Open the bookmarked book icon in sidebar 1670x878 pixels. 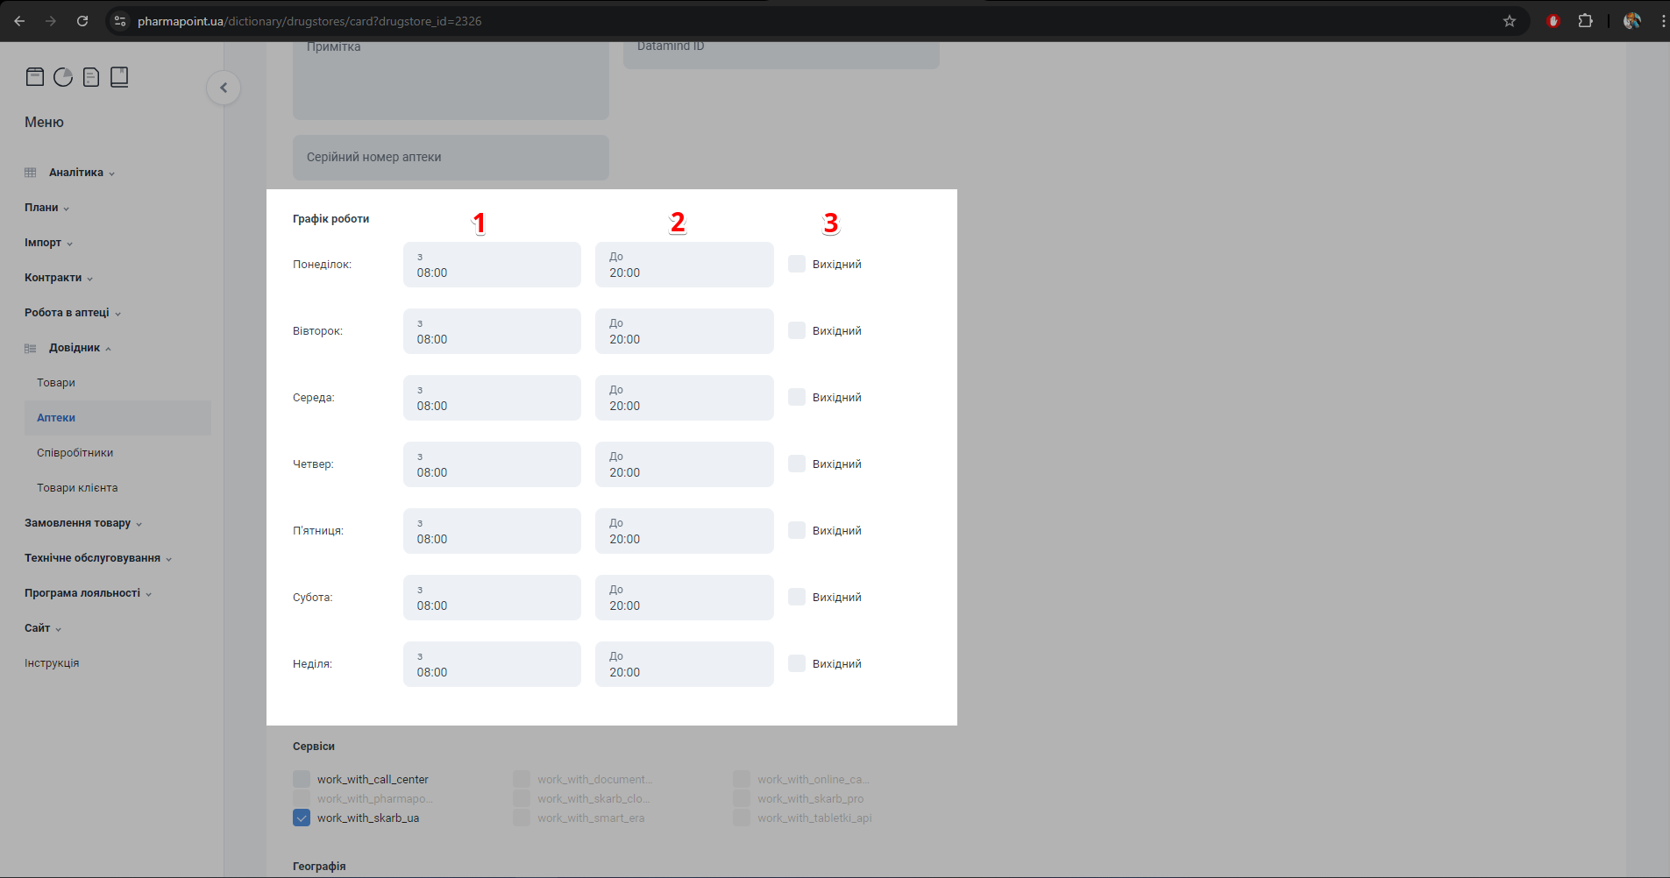tap(119, 77)
